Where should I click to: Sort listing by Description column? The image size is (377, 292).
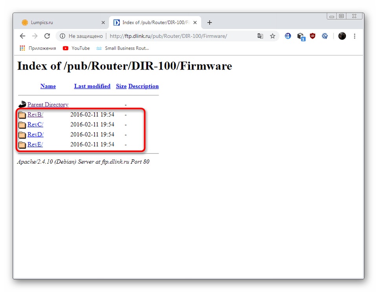144,86
